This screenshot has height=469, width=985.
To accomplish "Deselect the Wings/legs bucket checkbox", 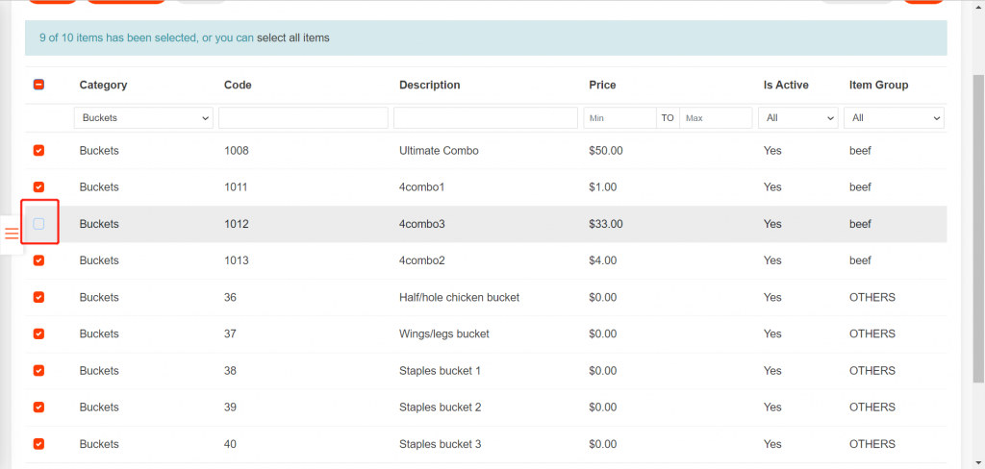I will click(x=38, y=333).
